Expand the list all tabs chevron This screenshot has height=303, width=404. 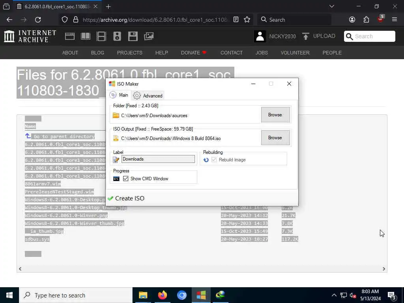point(332,6)
